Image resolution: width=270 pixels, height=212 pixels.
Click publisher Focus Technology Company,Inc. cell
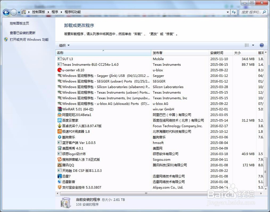pos(178,126)
